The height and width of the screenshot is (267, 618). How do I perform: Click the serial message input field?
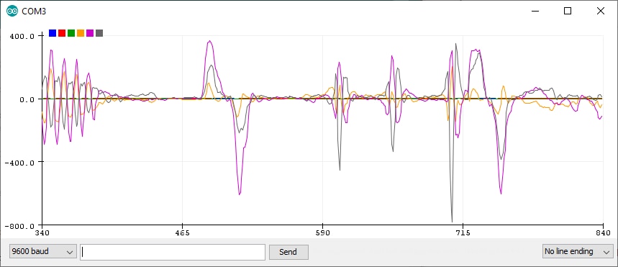click(173, 252)
